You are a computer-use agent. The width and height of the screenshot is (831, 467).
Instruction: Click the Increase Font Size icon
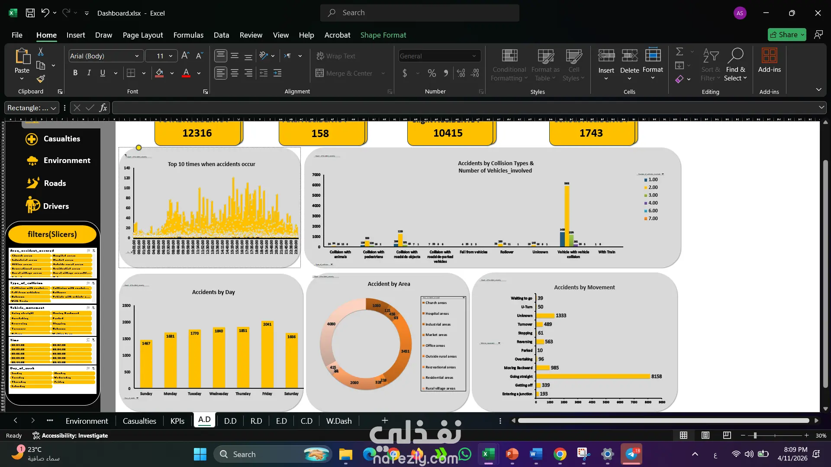click(x=185, y=56)
